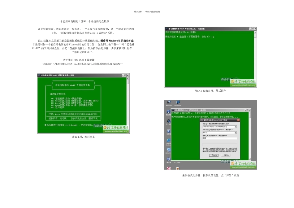Click the bold heading 制作带WindowsPE的启动U盘
Viewport: 294px width, 208px height.
point(117,41)
